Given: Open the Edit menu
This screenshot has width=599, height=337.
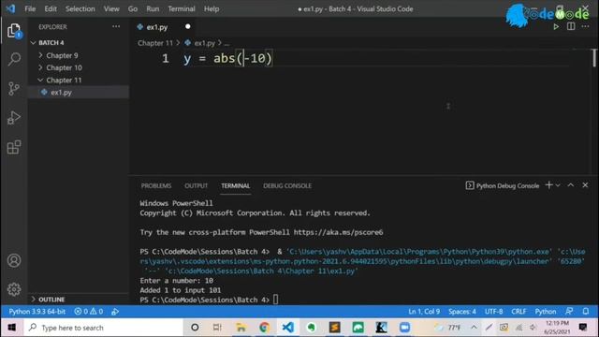Looking at the screenshot, I should [51, 8].
